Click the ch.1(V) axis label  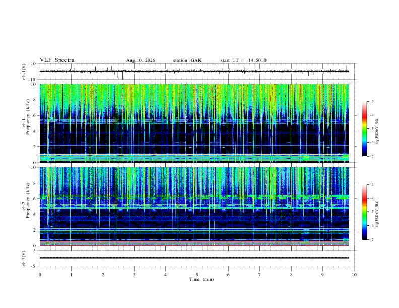click(x=24, y=71)
